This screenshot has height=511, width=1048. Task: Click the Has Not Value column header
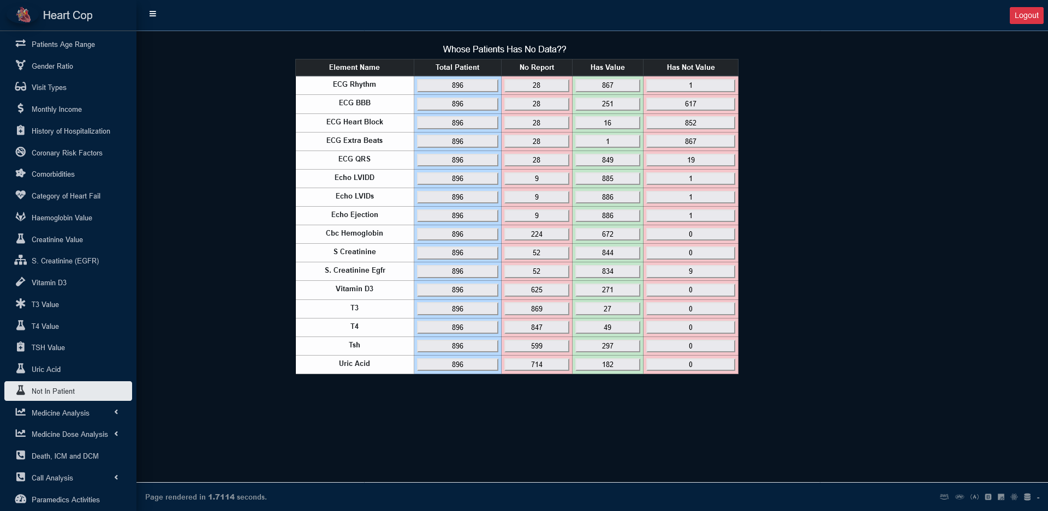point(690,68)
